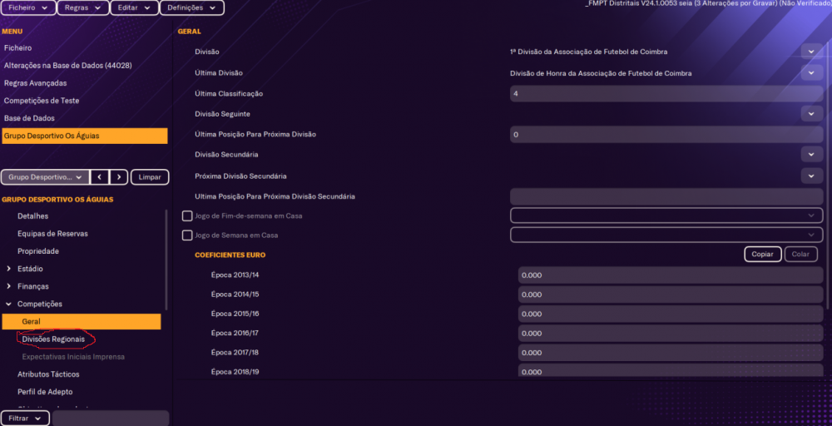Edit Época 2014/15 coefficient field
Image resolution: width=832 pixels, height=426 pixels.
(x=671, y=295)
